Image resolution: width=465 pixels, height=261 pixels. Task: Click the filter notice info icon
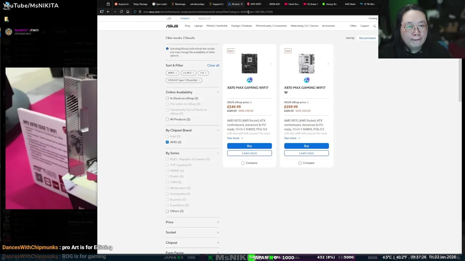(167, 49)
